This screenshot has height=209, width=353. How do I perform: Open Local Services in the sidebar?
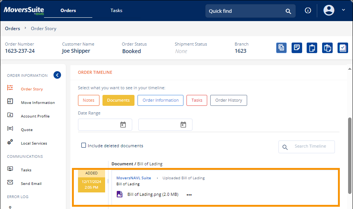click(x=34, y=143)
